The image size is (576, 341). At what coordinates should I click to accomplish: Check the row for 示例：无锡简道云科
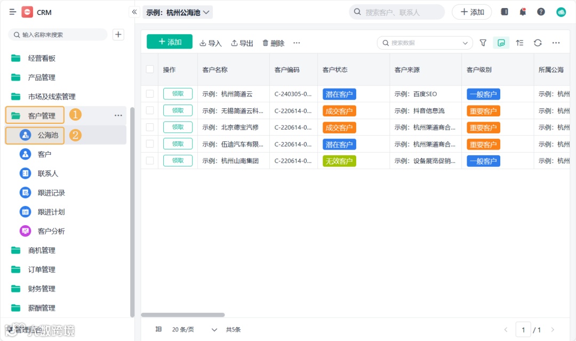150,110
